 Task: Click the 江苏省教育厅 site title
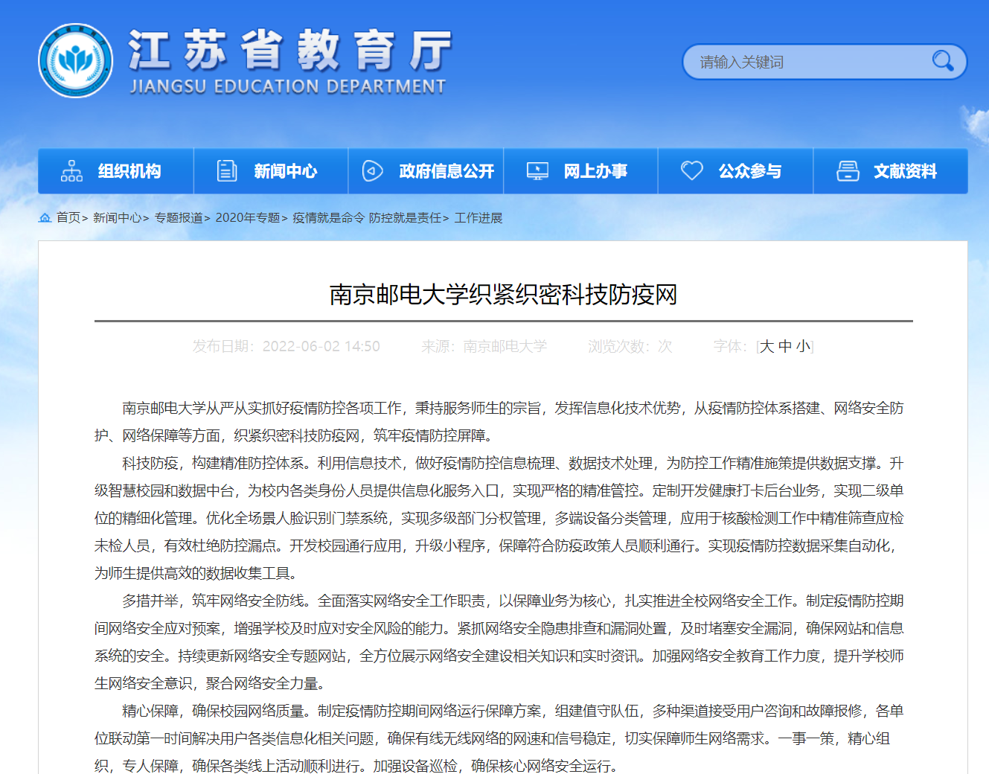tap(290, 50)
